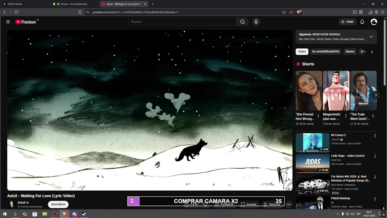387x218 pixels.
Task: Save the video with Guardar
Action: (249, 204)
